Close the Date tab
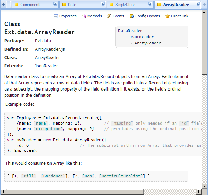This screenshot has height=195, width=208. pyautogui.click(x=103, y=4)
